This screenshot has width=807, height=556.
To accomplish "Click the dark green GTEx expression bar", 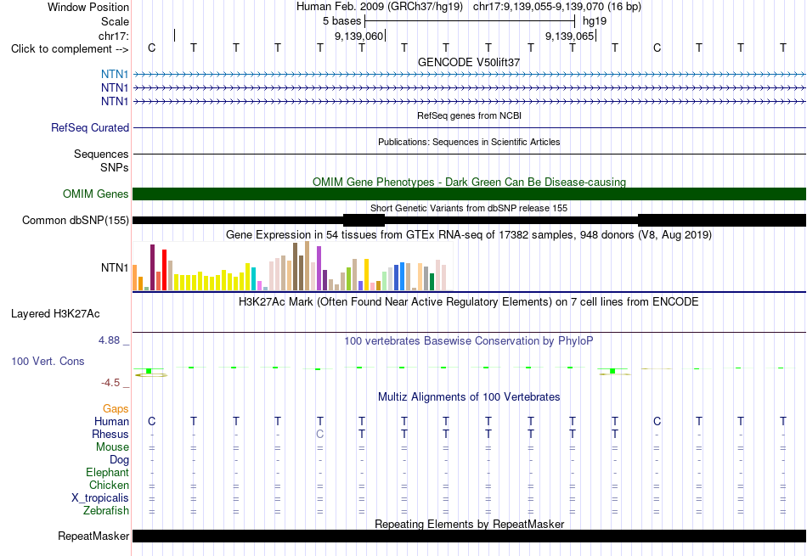I will (x=432, y=282).
